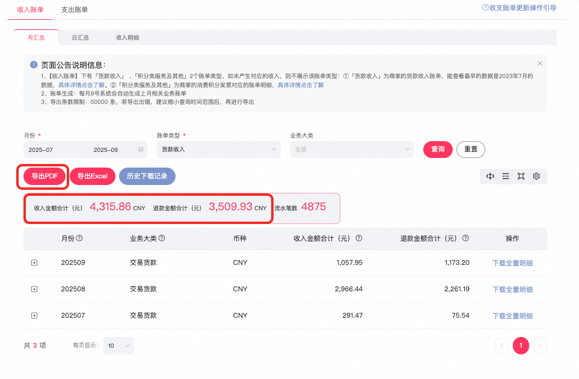The width and height of the screenshot is (579, 379).
Task: Expand the 202509 row
Action: [x=34, y=262]
